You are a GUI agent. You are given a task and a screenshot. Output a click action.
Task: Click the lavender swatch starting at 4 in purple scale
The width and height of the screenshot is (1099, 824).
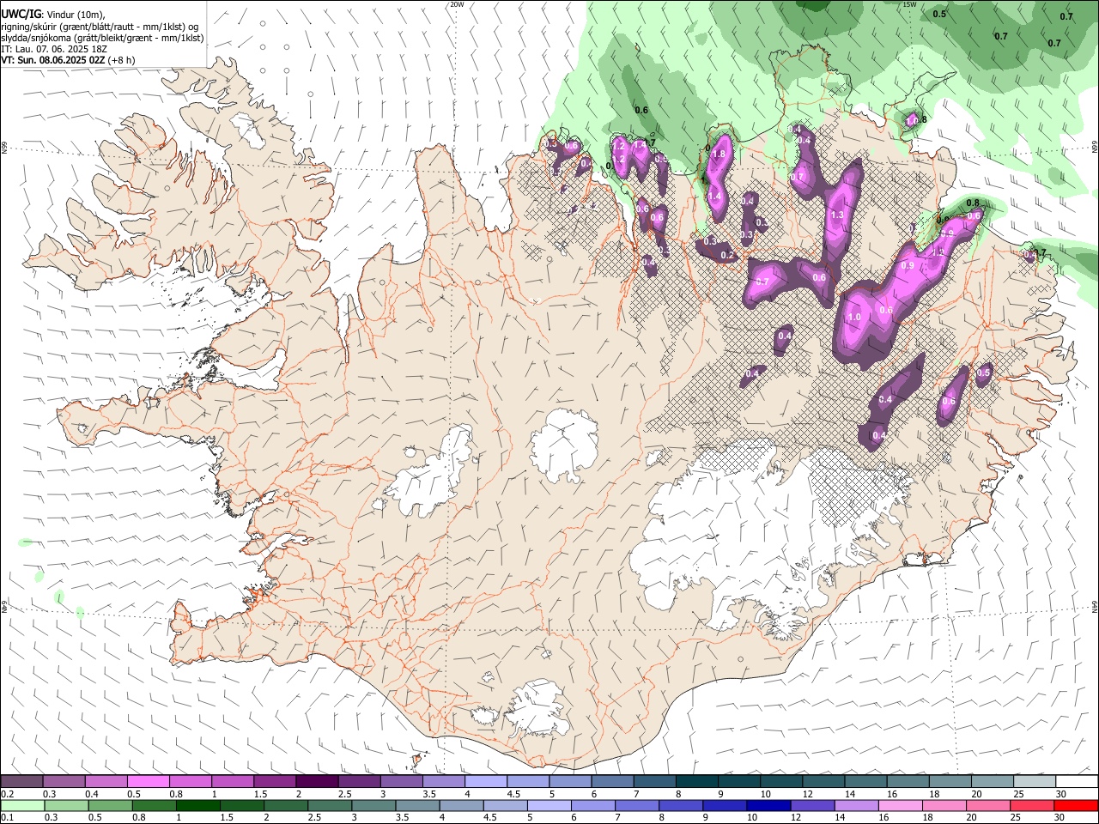coord(486,781)
